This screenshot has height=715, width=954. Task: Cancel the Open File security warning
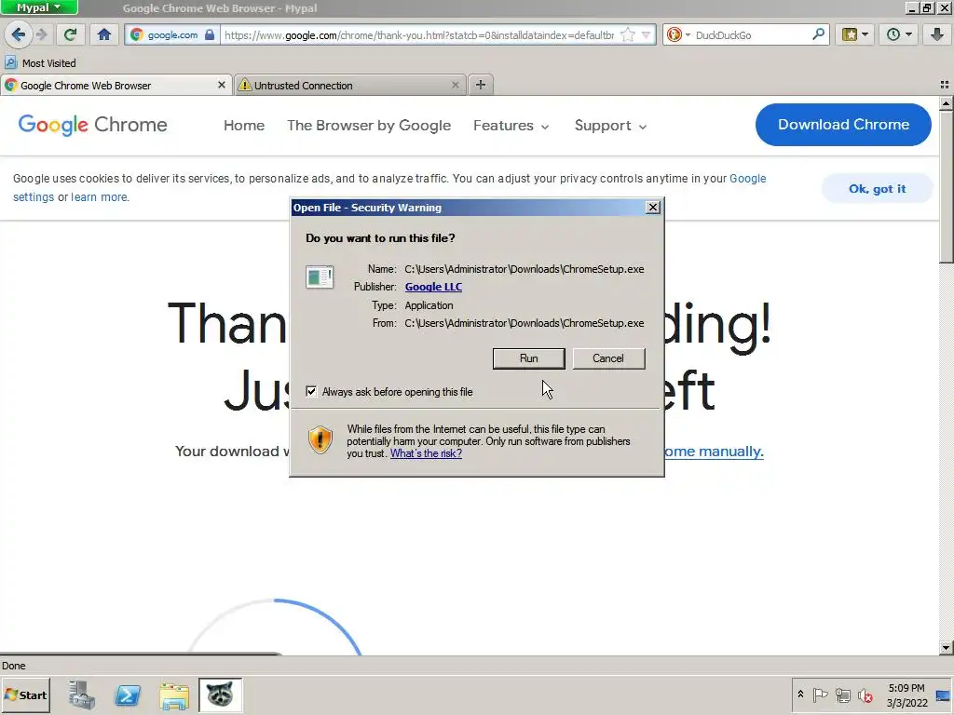click(608, 358)
